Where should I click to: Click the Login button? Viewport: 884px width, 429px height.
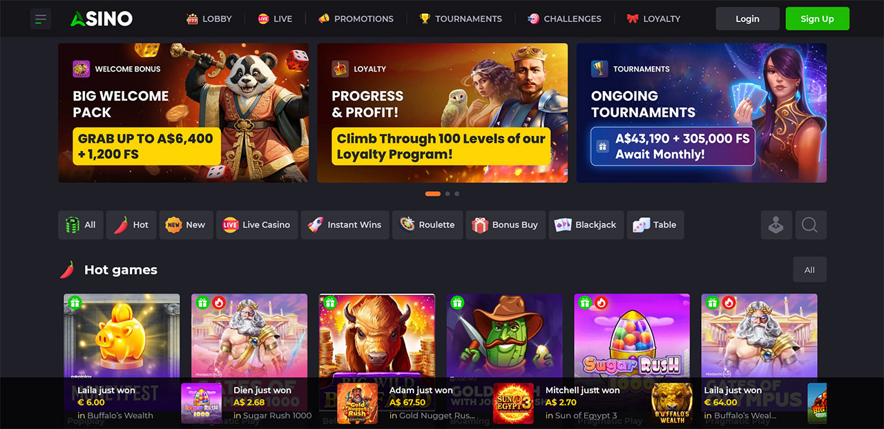(x=747, y=19)
